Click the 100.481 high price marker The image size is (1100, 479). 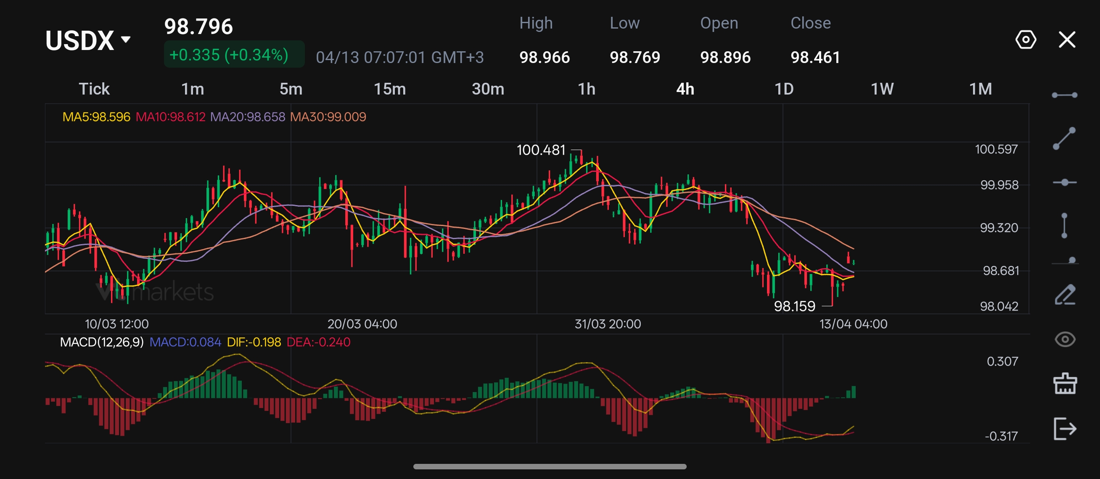click(x=541, y=150)
